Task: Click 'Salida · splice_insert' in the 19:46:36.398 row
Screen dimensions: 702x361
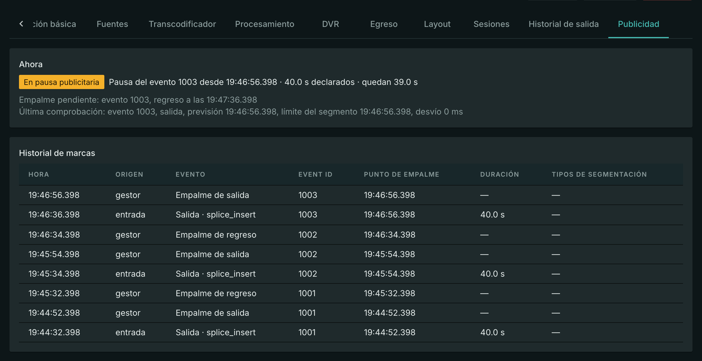Action: pyautogui.click(x=216, y=215)
